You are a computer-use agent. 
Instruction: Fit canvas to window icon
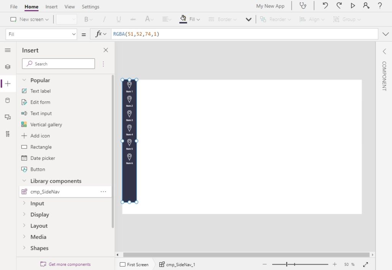pyautogui.click(x=366, y=264)
